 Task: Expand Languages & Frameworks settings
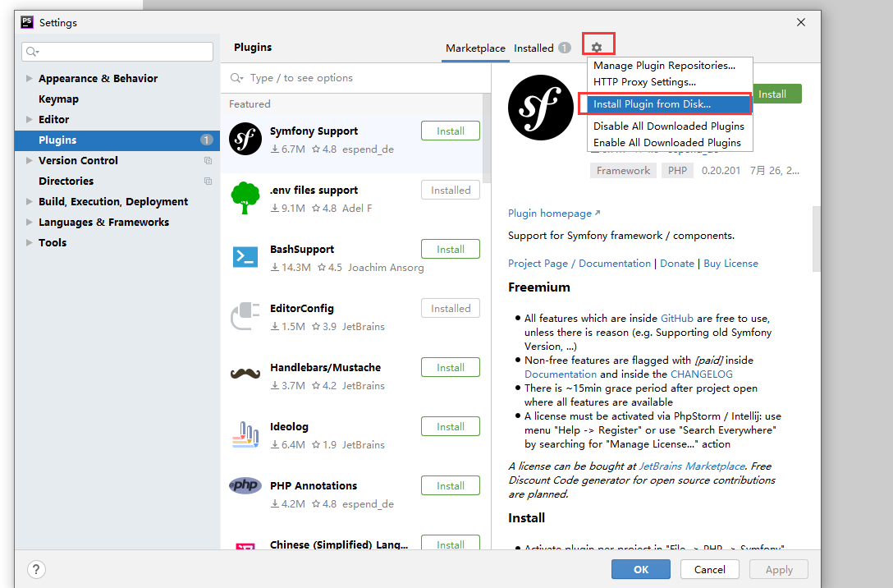pos(30,223)
